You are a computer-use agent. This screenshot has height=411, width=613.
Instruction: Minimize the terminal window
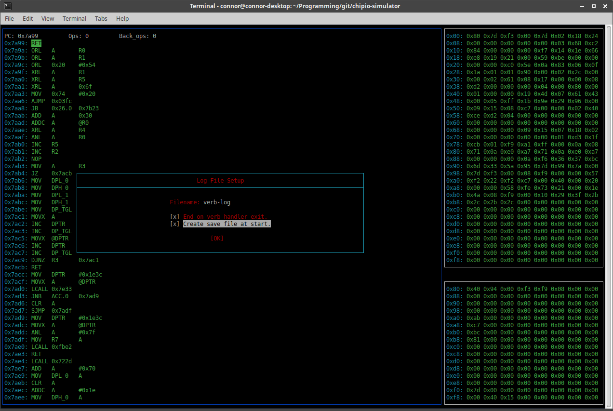[583, 6]
